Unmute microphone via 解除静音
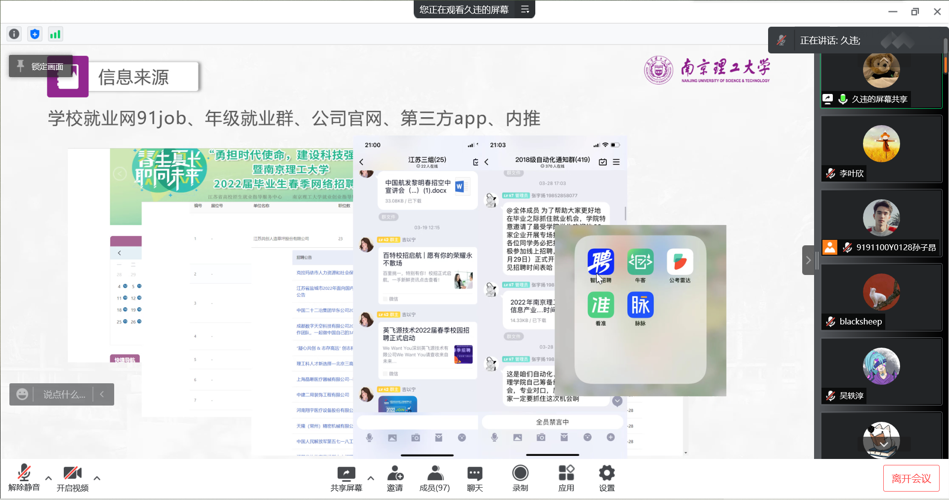 (24, 478)
